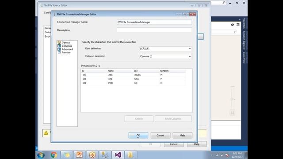
Task: Open the dropdown in the right-side panel
Action: pyautogui.click(x=234, y=32)
